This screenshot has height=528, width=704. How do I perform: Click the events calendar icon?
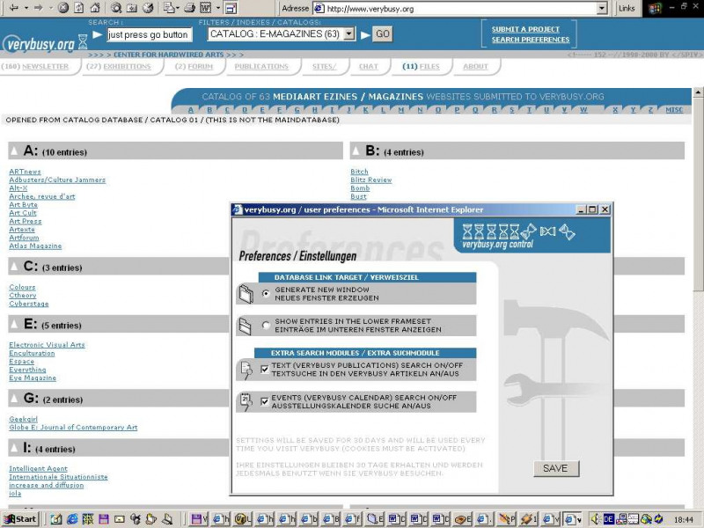[246, 401]
